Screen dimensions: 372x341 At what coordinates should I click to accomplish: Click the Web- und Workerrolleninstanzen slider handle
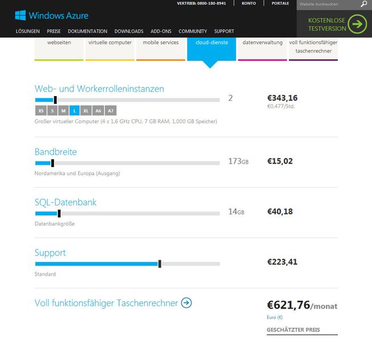pyautogui.click(x=55, y=100)
